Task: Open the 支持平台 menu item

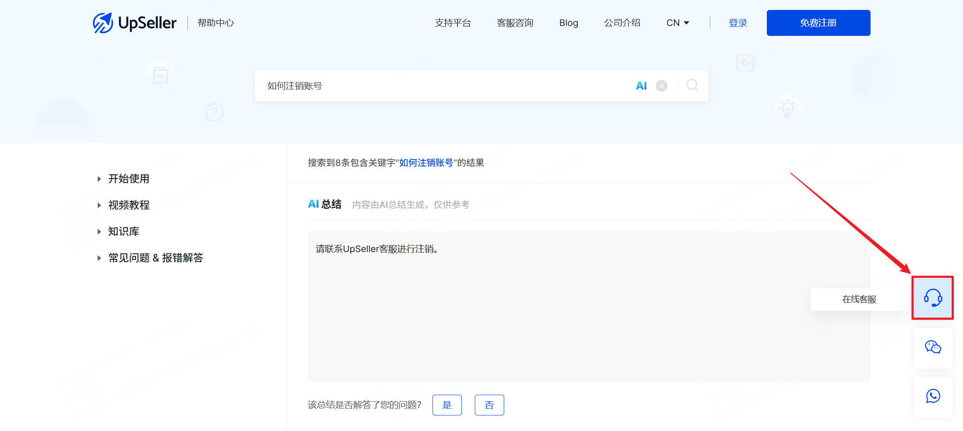Action: tap(453, 23)
